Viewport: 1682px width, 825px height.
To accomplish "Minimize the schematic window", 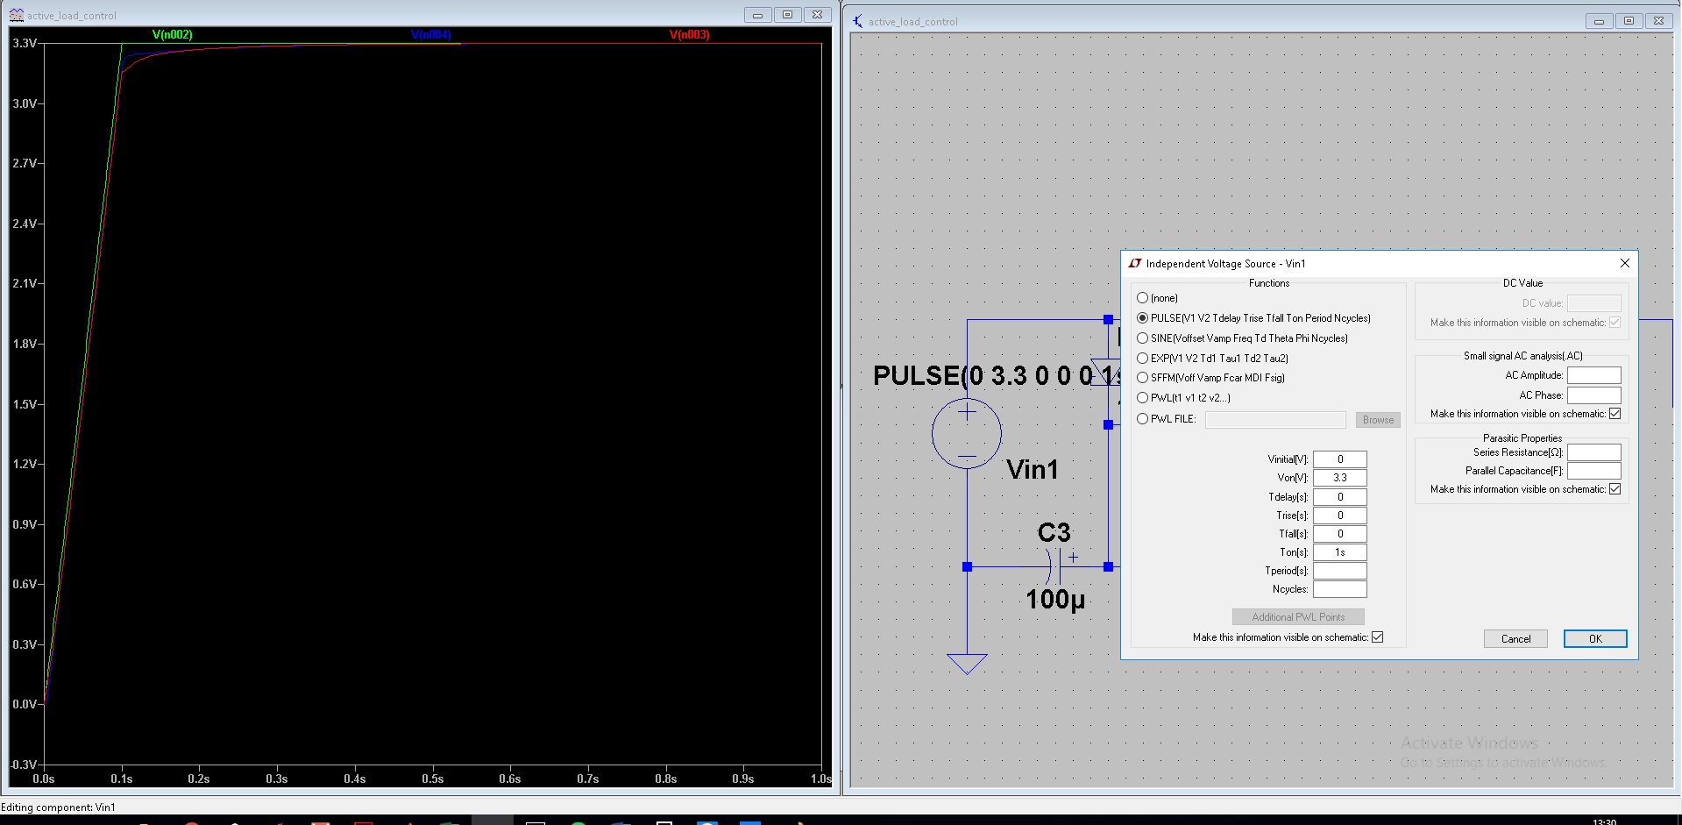I will click(1599, 21).
